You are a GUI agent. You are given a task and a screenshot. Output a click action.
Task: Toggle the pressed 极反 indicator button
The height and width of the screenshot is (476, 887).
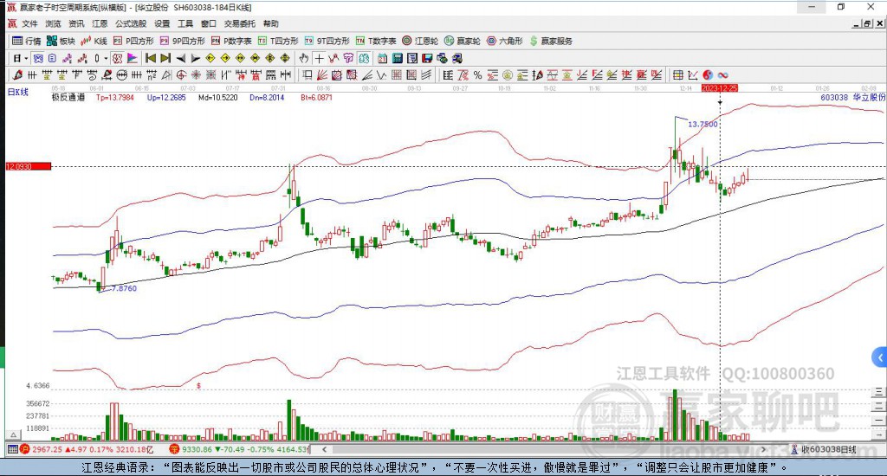pos(117,58)
